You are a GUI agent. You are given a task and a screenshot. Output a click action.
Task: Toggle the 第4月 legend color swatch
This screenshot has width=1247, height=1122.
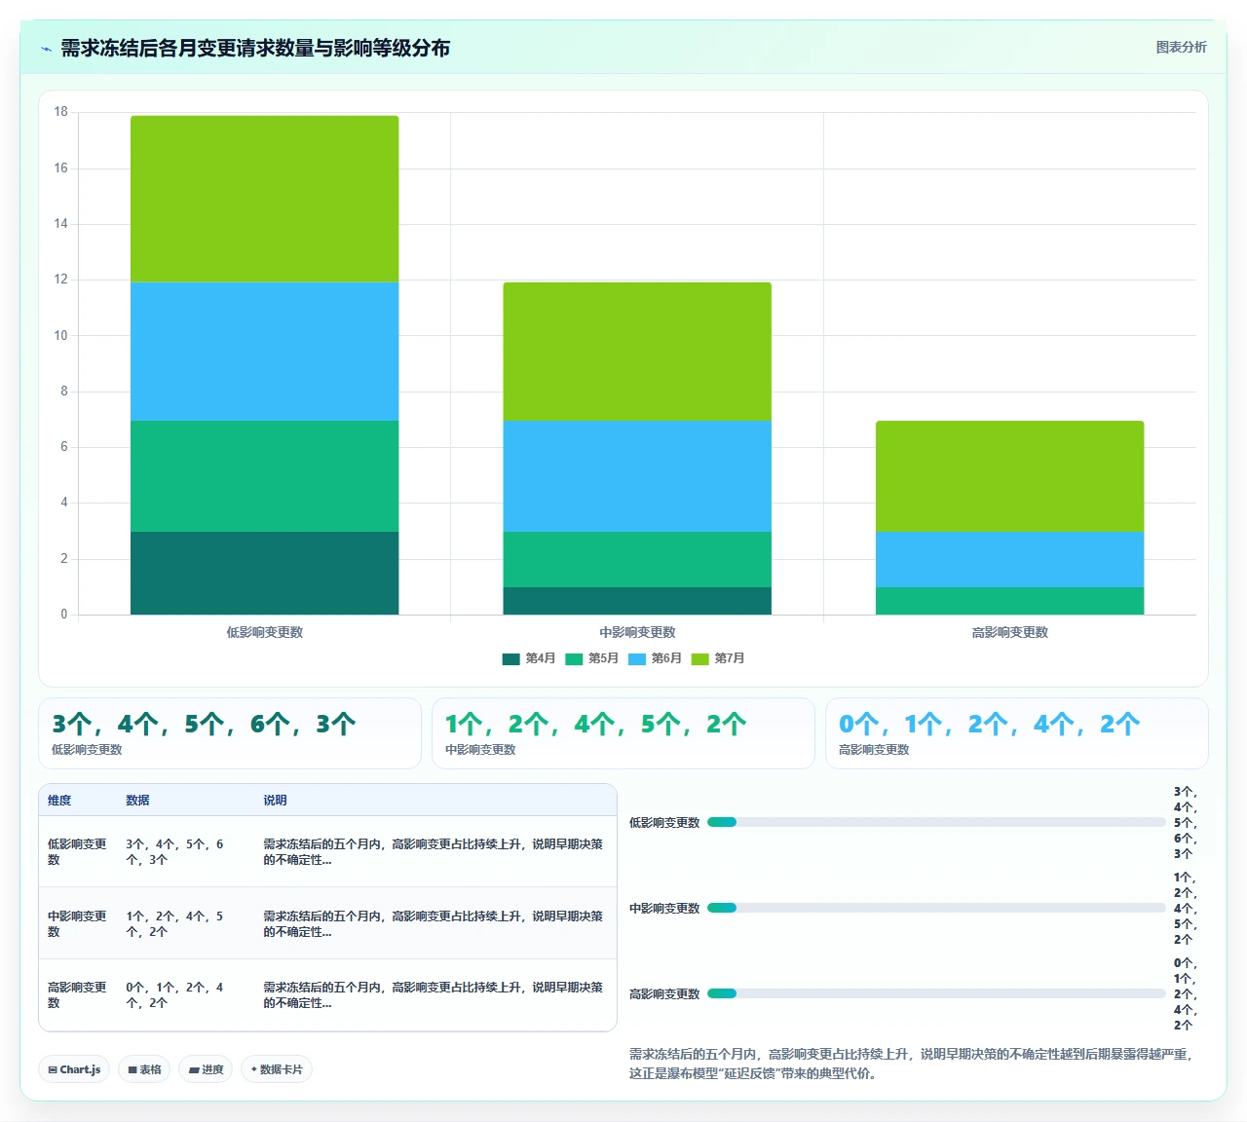(511, 659)
